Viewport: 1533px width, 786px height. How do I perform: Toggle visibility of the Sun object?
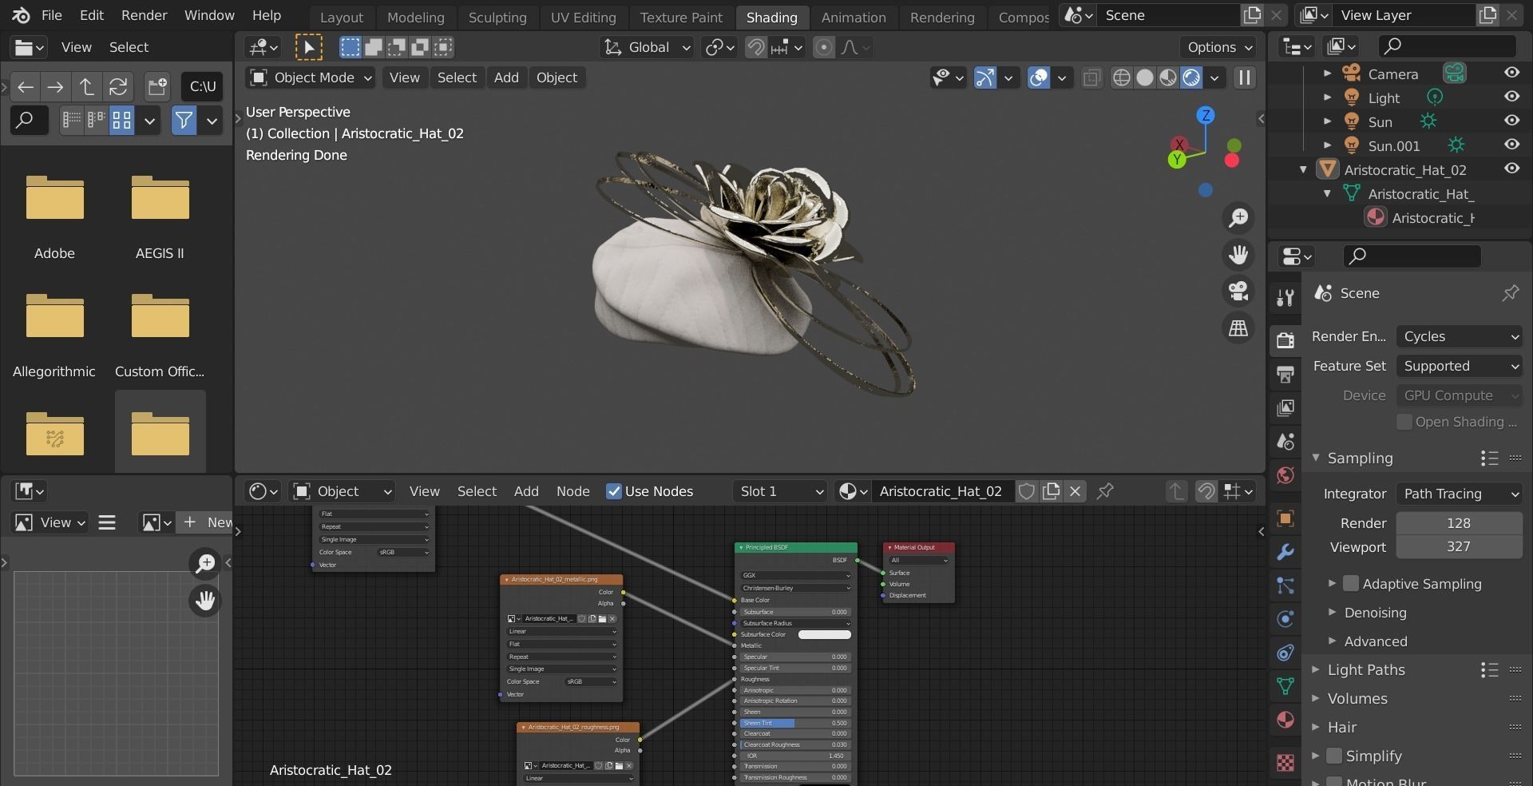pyautogui.click(x=1511, y=121)
